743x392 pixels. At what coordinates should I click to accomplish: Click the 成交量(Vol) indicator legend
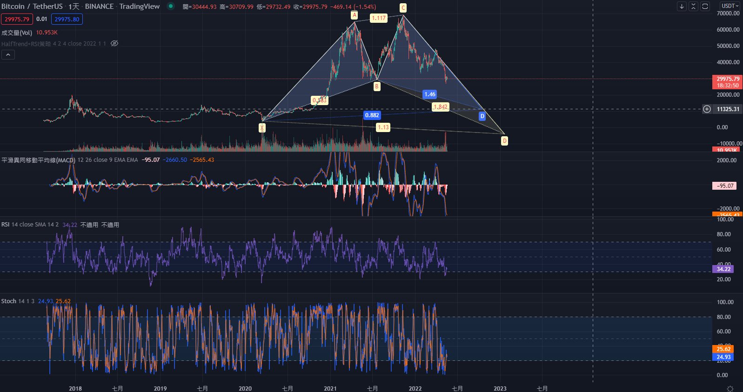click(x=17, y=33)
